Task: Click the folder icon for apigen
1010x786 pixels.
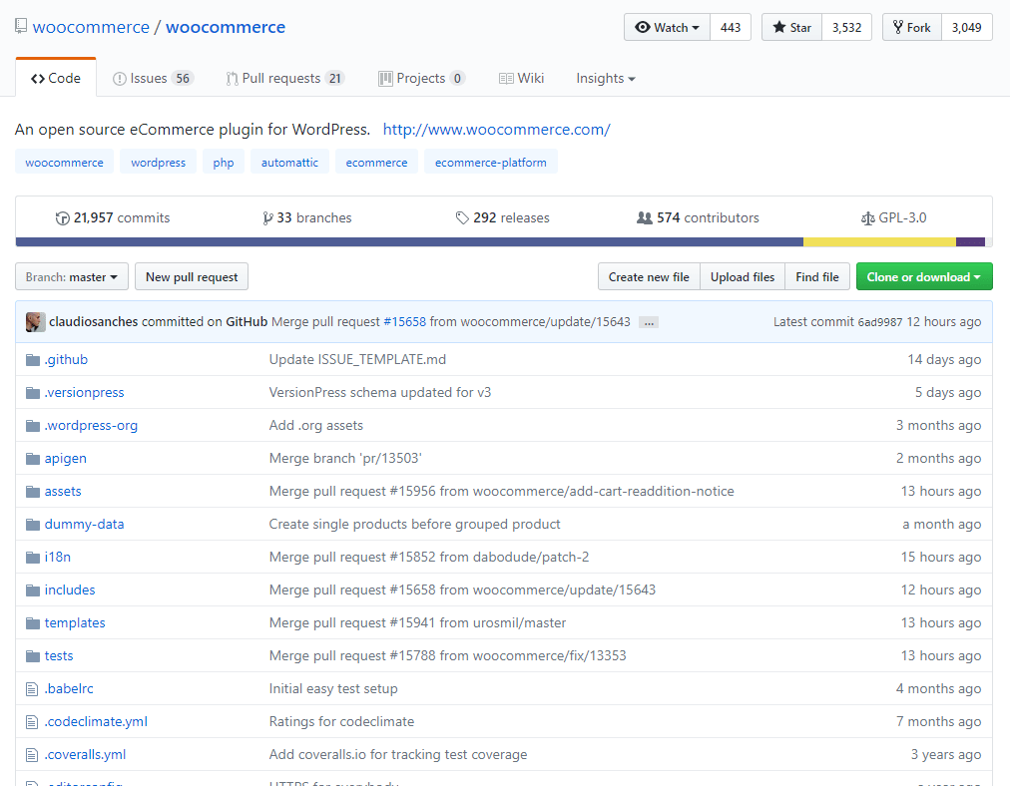Action: click(x=33, y=459)
